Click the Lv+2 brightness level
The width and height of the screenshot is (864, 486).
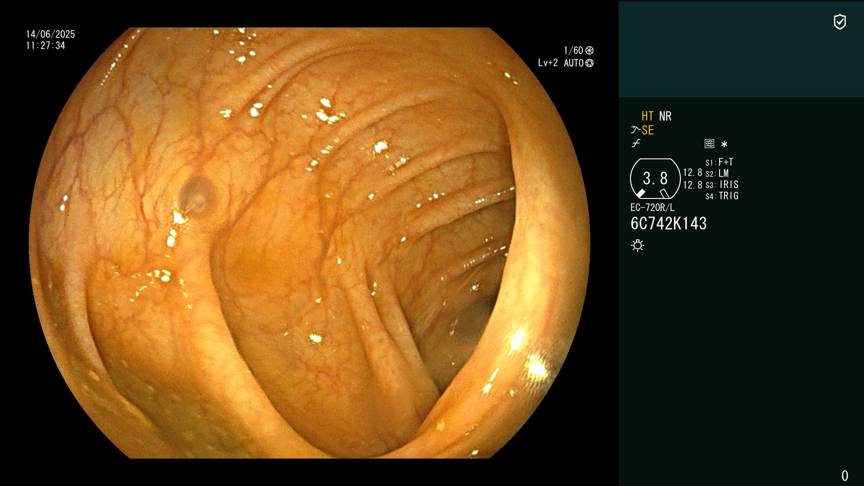pyautogui.click(x=548, y=63)
